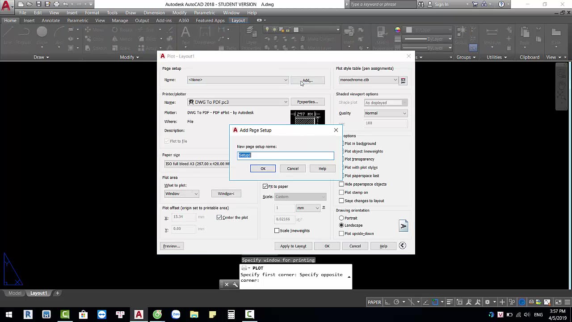Image resolution: width=572 pixels, height=322 pixels.
Task: Click the Windows Start button
Action: (8, 314)
